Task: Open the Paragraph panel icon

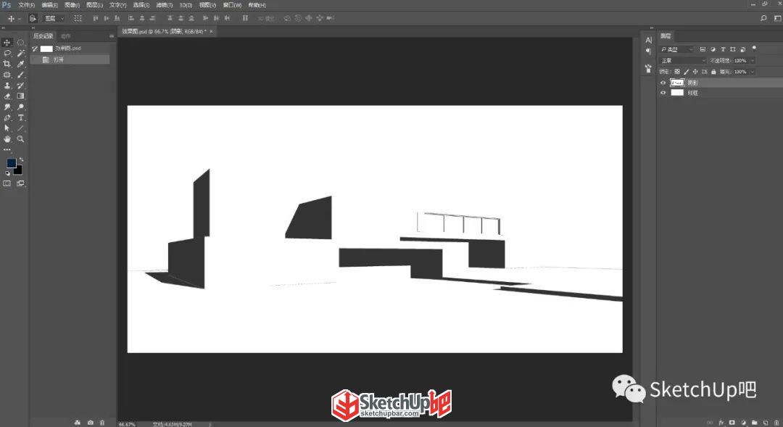Action: pos(648,51)
